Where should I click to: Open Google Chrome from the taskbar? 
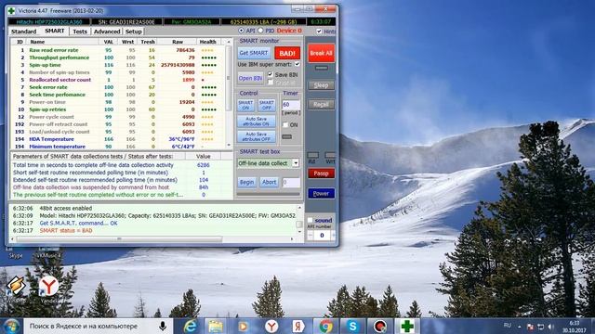[x=325, y=326]
